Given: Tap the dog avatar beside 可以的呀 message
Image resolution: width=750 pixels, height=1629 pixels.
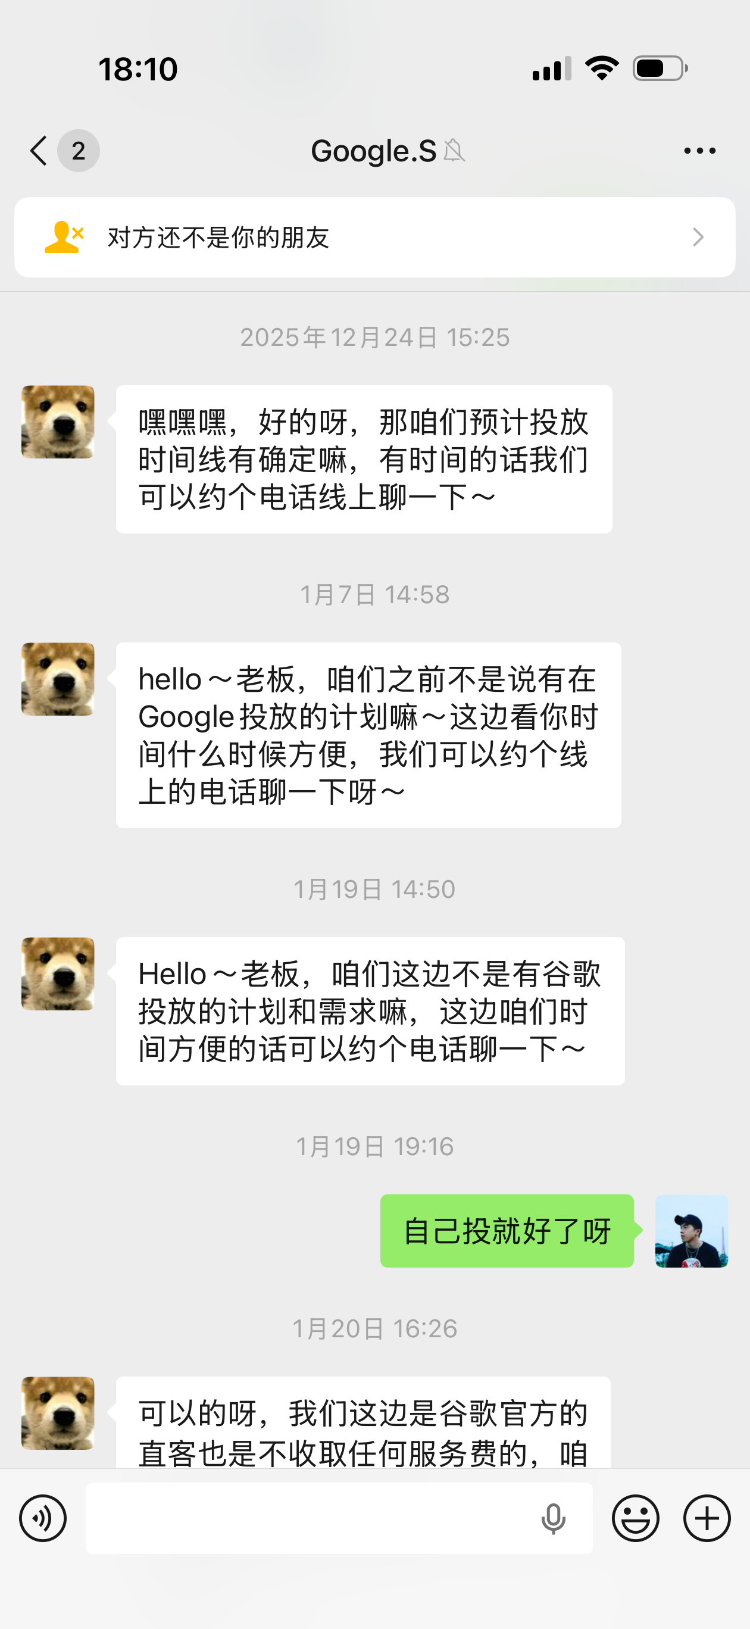Looking at the screenshot, I should tap(58, 1413).
